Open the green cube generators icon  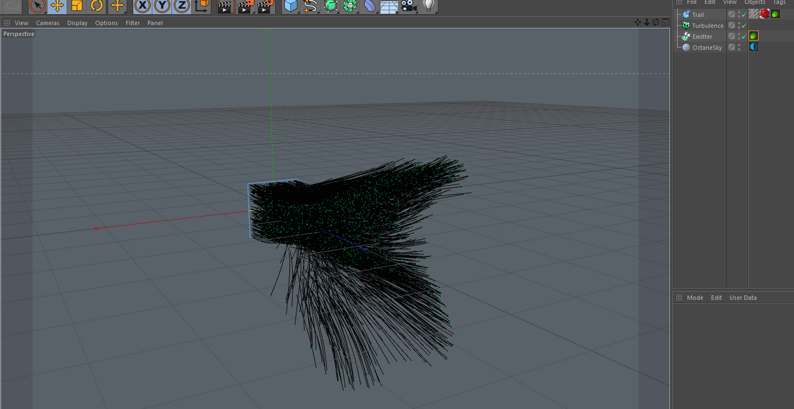(x=330, y=6)
